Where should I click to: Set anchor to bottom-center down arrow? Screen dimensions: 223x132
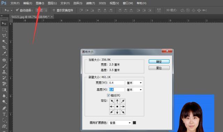[x=117, y=112]
